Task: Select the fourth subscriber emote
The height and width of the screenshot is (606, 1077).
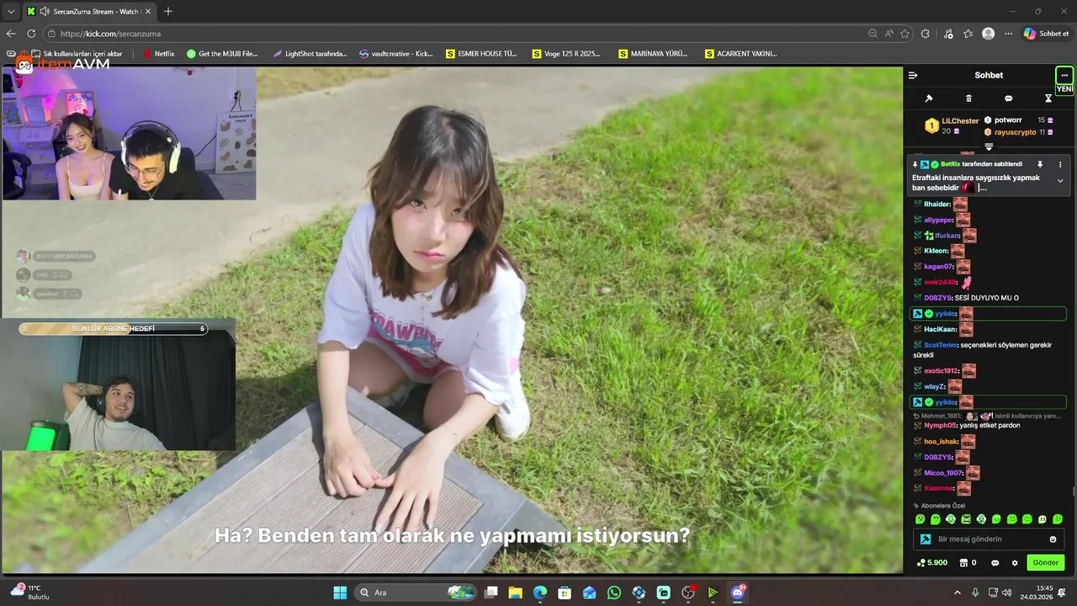Action: pyautogui.click(x=966, y=519)
